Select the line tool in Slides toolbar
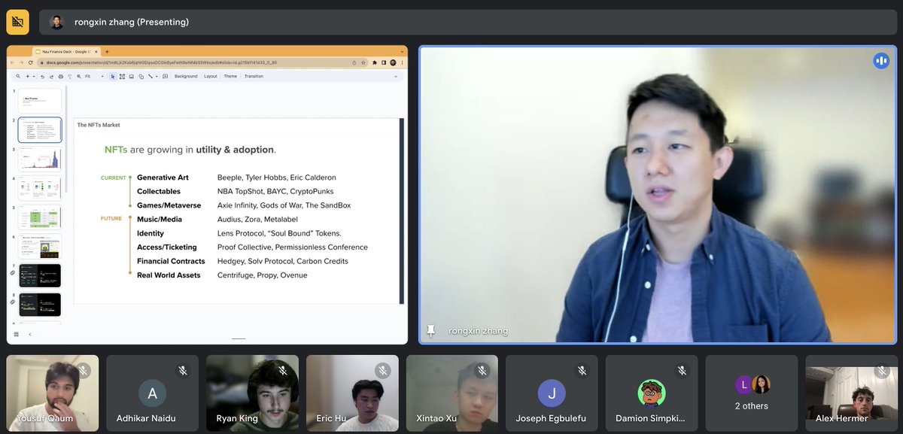 click(150, 76)
